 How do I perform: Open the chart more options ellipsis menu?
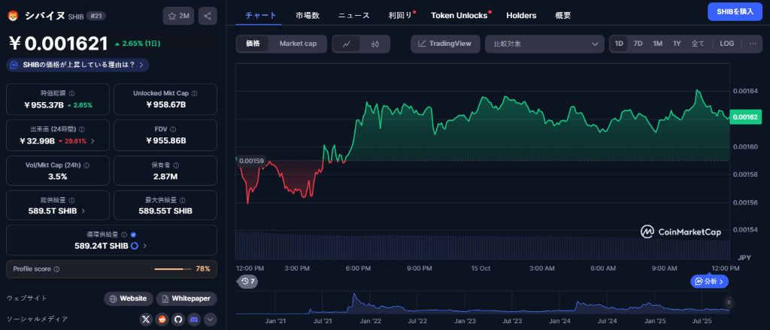(753, 44)
